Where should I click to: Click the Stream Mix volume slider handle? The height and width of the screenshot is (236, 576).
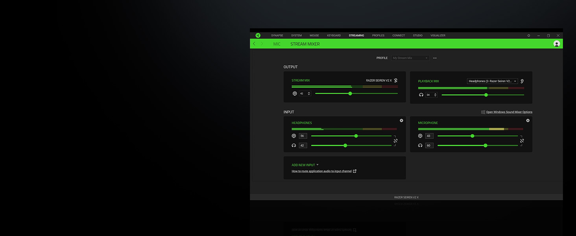tap(350, 94)
